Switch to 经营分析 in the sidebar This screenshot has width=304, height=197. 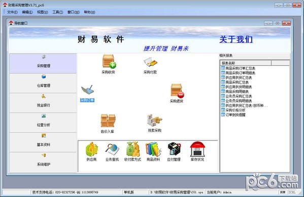coord(43,123)
